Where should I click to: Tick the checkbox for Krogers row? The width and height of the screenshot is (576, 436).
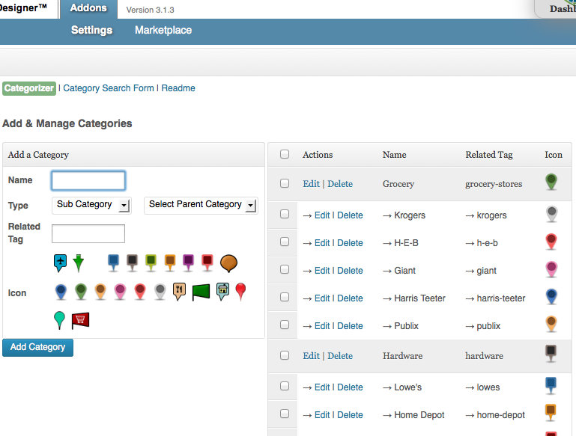(285, 215)
